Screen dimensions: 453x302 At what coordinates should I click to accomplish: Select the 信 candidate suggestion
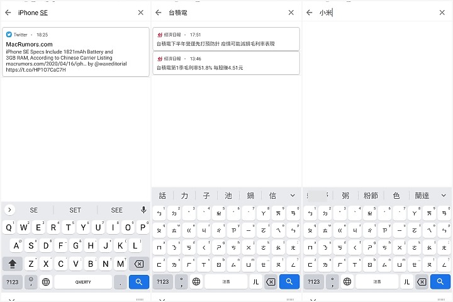pyautogui.click(x=272, y=196)
